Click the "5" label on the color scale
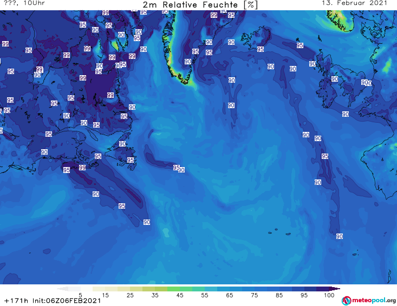This screenshot has height=306, width=397. coord(80,295)
